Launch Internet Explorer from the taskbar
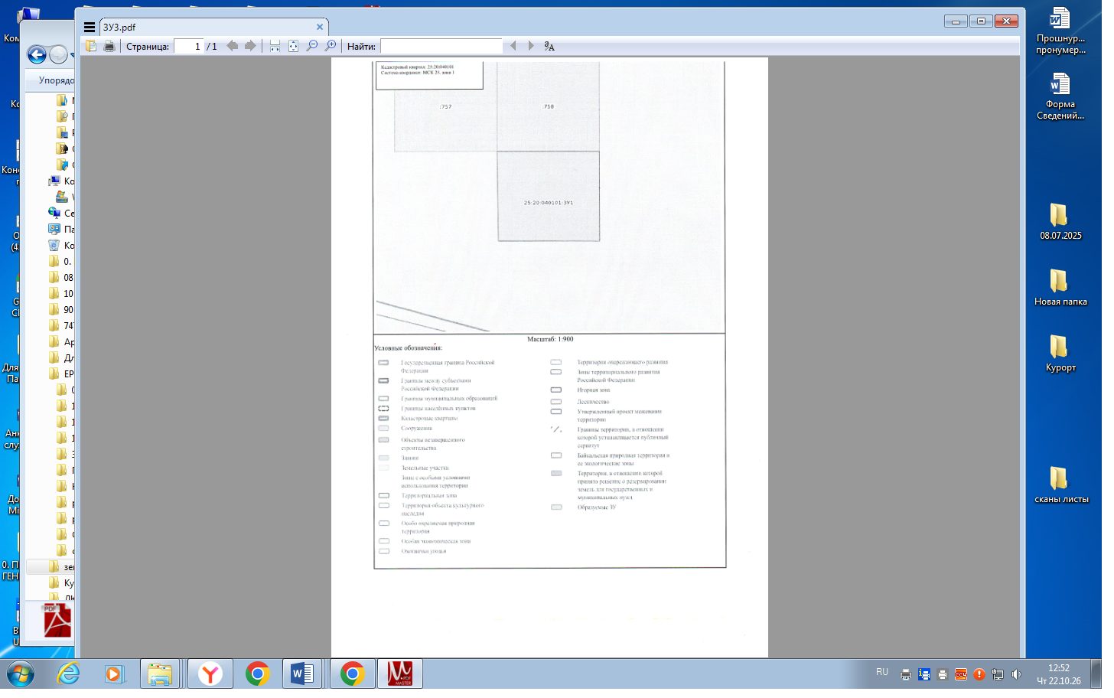The width and height of the screenshot is (1114, 698). [69, 674]
